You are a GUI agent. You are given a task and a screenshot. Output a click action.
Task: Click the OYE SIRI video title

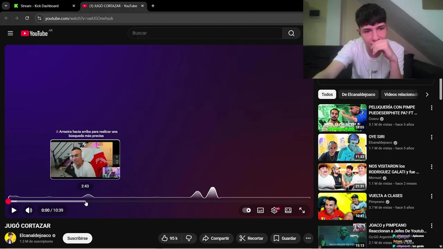377,137
